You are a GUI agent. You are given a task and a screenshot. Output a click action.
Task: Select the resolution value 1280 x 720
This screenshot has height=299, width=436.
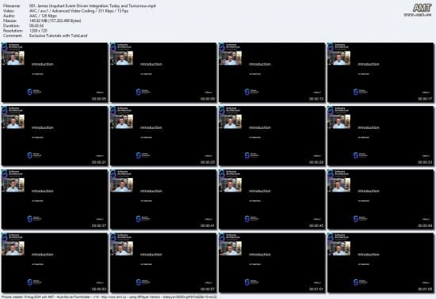point(38,31)
